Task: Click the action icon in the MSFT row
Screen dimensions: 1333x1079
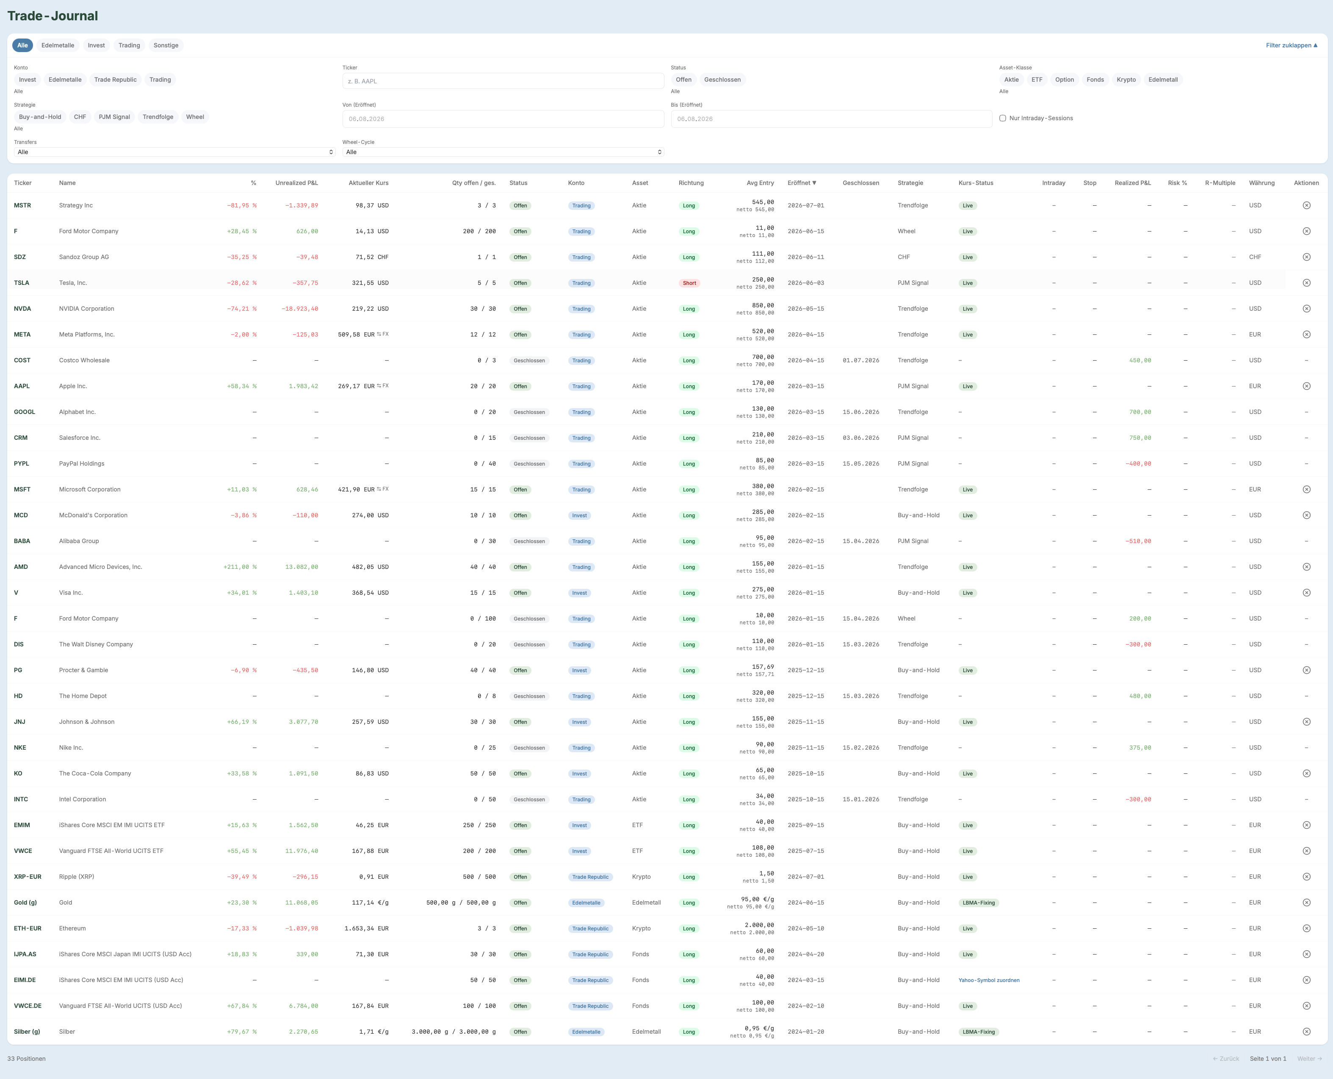Action: pos(1306,489)
